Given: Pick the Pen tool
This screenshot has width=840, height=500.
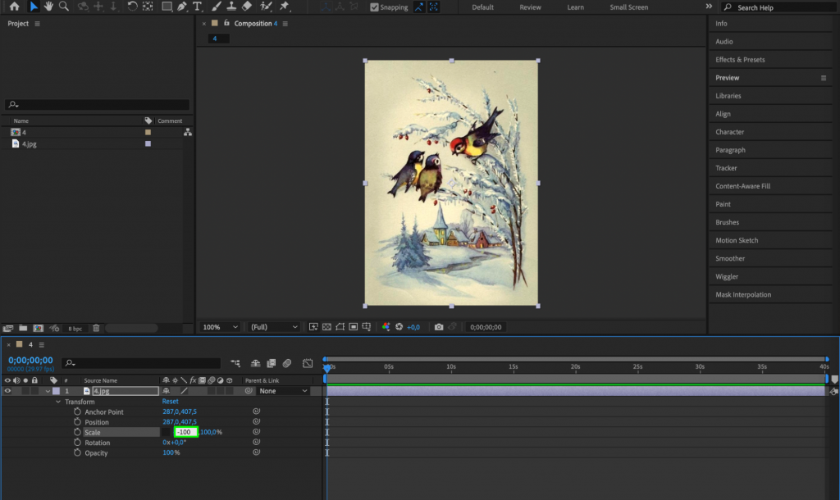Looking at the screenshot, I should click(180, 7).
